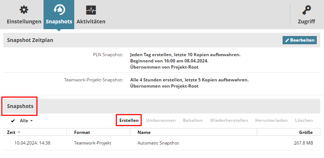Open the Einstellungen gear icon
Viewport: 324px width, 158px height.
coord(24,10)
